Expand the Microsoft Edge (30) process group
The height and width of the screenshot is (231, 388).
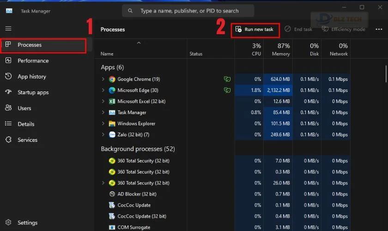pos(103,91)
